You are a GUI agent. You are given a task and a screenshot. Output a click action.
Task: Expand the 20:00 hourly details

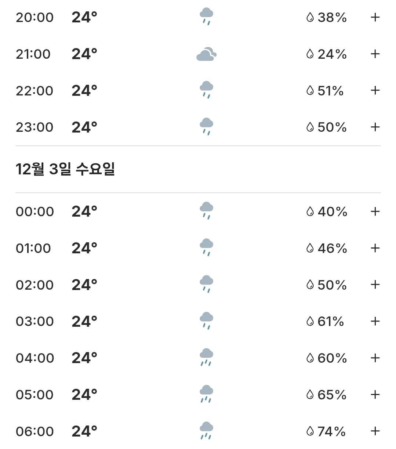pyautogui.click(x=375, y=17)
